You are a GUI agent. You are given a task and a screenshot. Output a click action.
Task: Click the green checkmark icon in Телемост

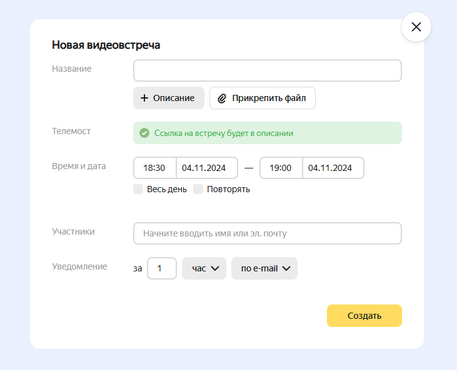click(x=144, y=133)
